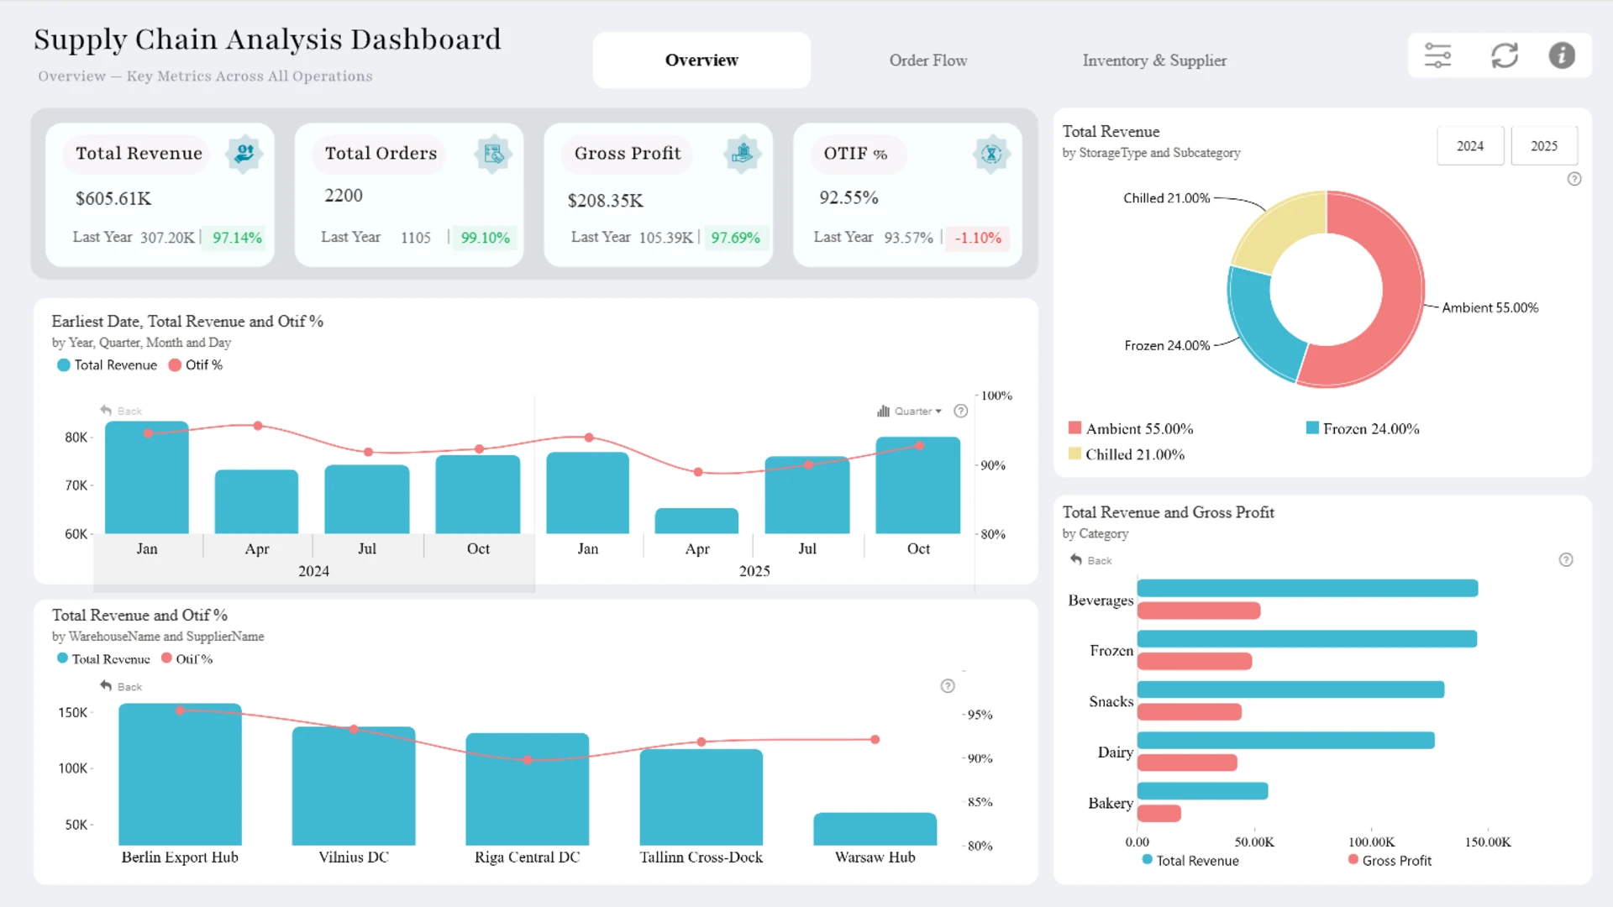
Task: Click the Dairy category label
Action: pos(1115,752)
